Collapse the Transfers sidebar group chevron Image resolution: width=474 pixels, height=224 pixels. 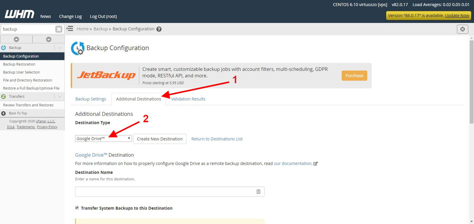[x=60, y=97]
